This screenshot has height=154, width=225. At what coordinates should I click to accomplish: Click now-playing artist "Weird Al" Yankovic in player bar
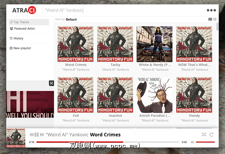click(x=67, y=135)
